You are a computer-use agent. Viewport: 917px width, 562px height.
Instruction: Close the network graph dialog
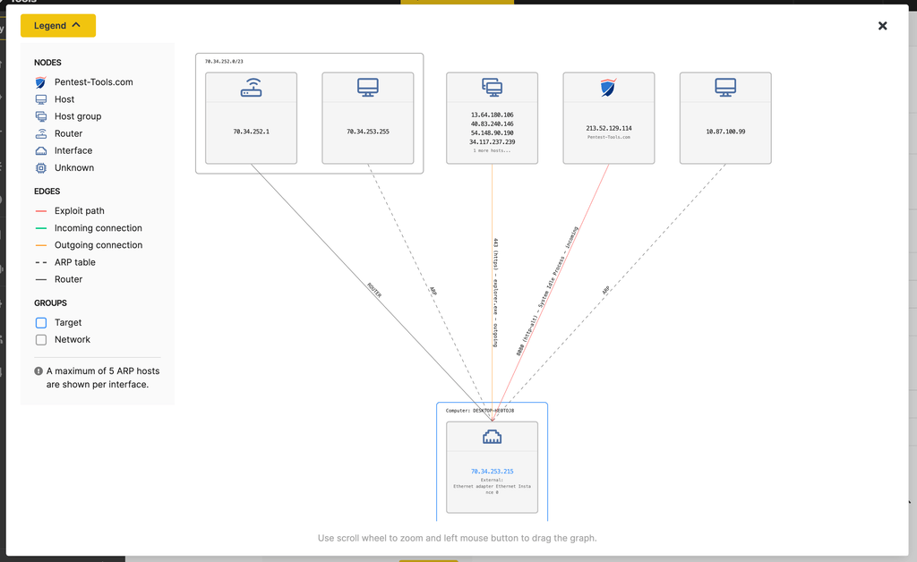pyautogui.click(x=882, y=25)
